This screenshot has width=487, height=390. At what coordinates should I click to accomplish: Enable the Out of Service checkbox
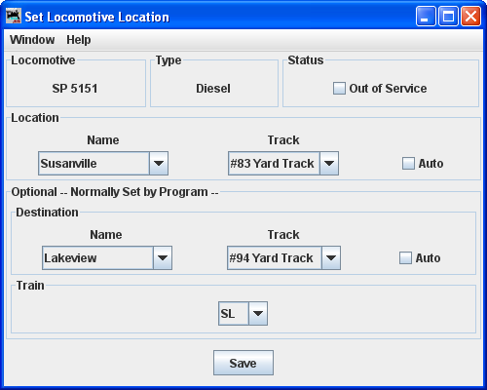339,89
